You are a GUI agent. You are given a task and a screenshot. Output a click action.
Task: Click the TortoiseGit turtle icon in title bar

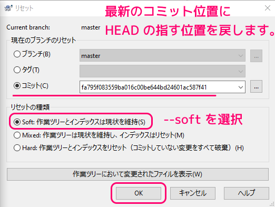coord(8,8)
